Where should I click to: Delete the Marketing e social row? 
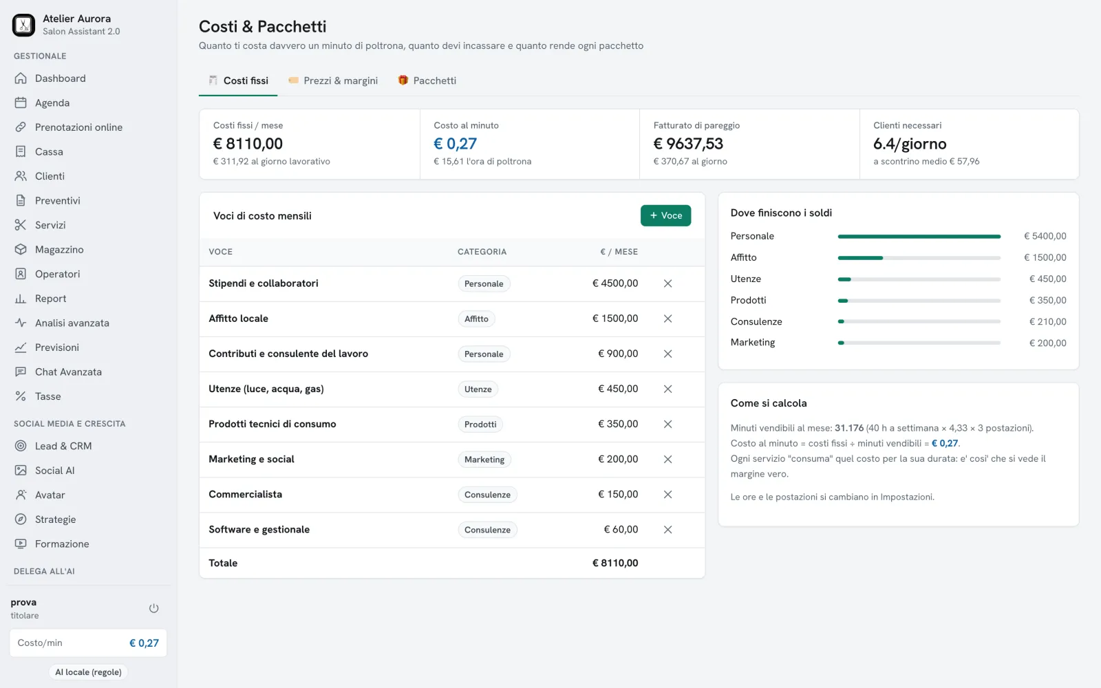(x=667, y=459)
